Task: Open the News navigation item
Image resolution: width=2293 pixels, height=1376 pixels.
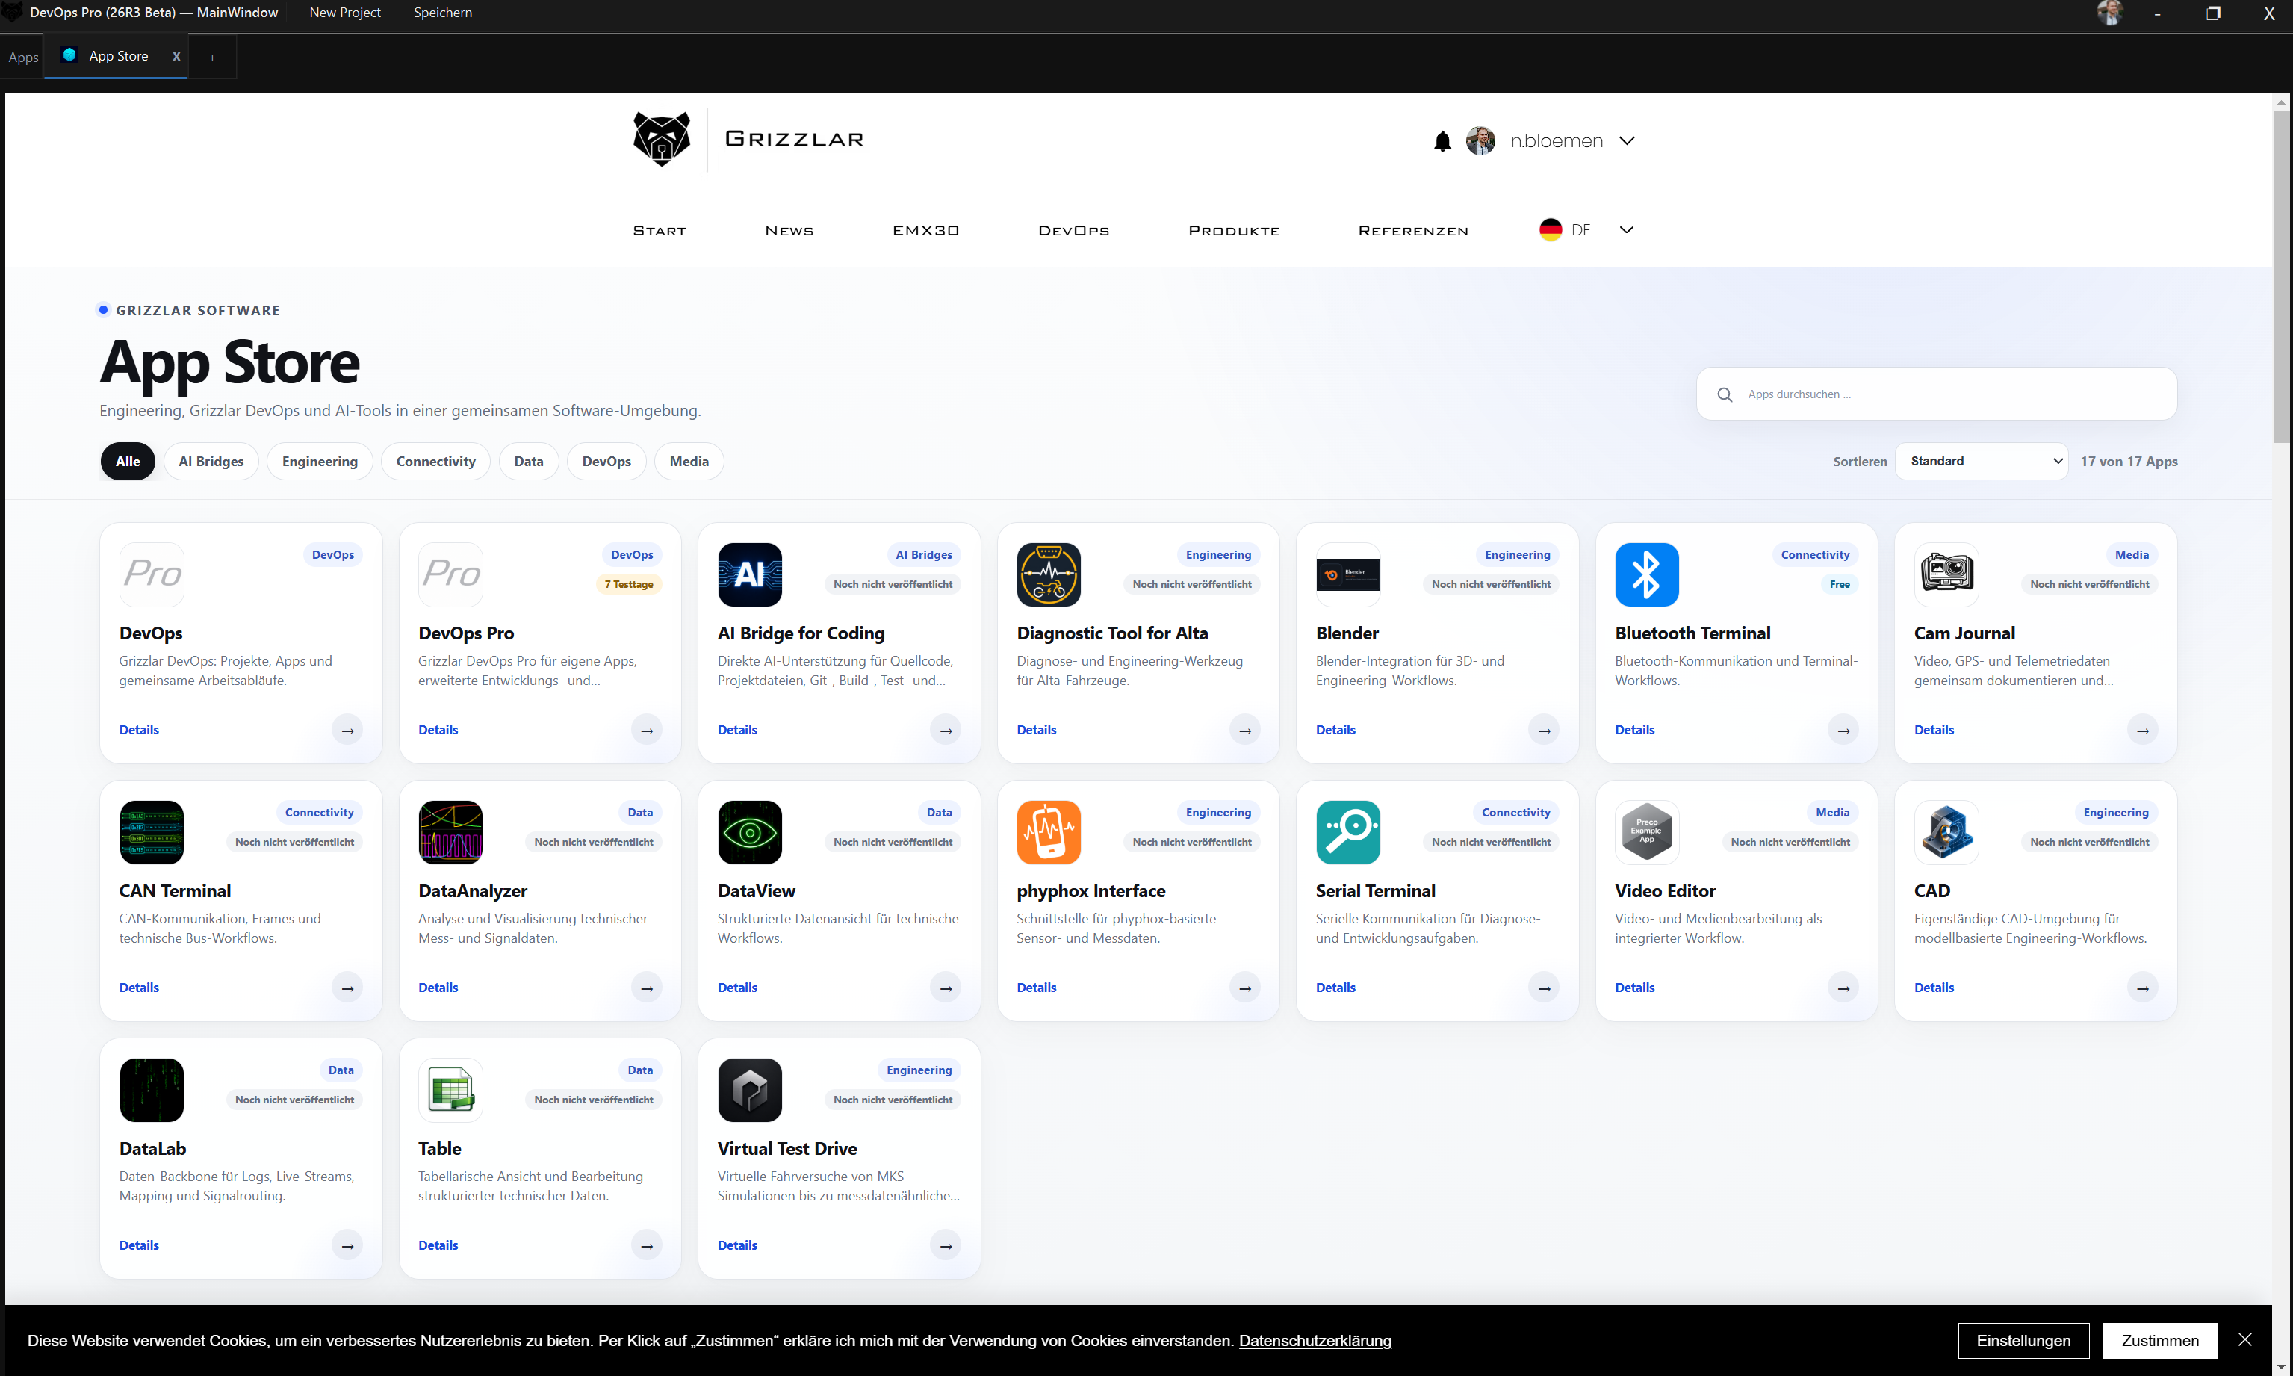Action: tap(789, 231)
